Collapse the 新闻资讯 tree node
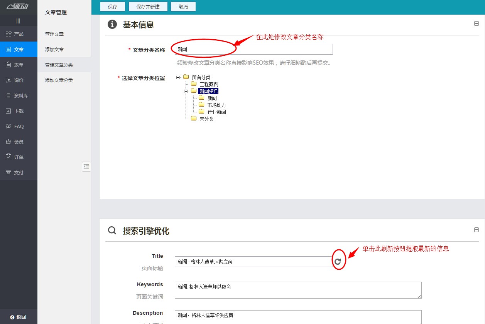The image size is (485, 324). (186, 91)
